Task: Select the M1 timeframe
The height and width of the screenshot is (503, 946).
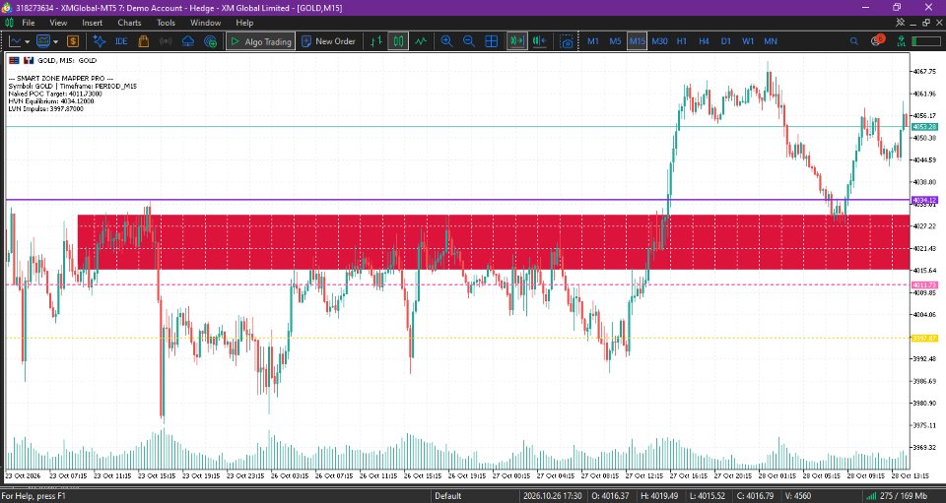Action: [x=593, y=41]
